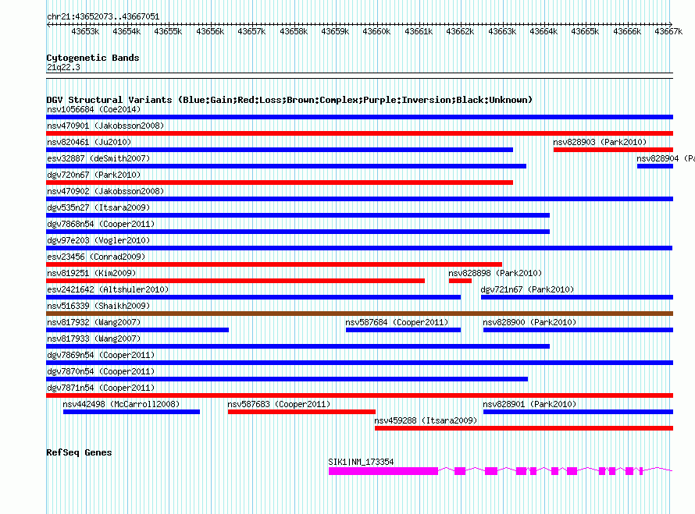Click the 43653k ruler tick label
Image resolution: width=695 pixels, height=514 pixels.
pyautogui.click(x=85, y=31)
